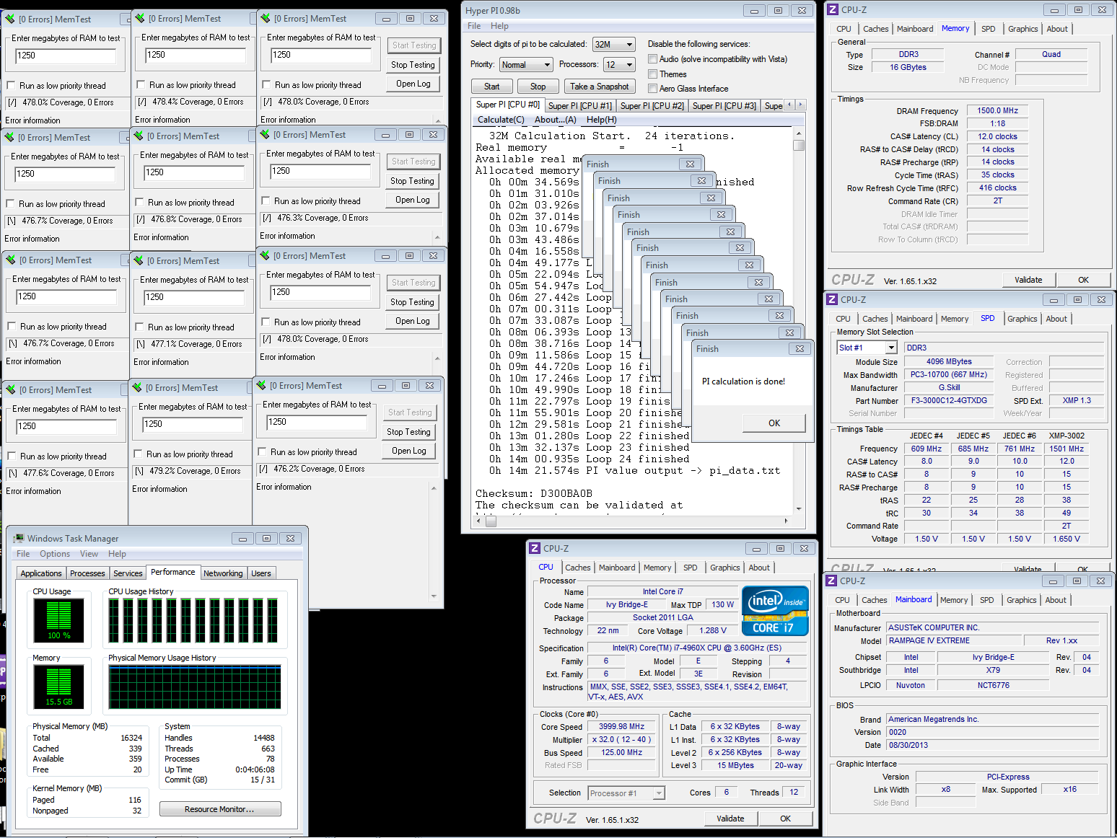
Task: Open the Calculate(C) menu in Hyper PI
Action: click(x=500, y=119)
